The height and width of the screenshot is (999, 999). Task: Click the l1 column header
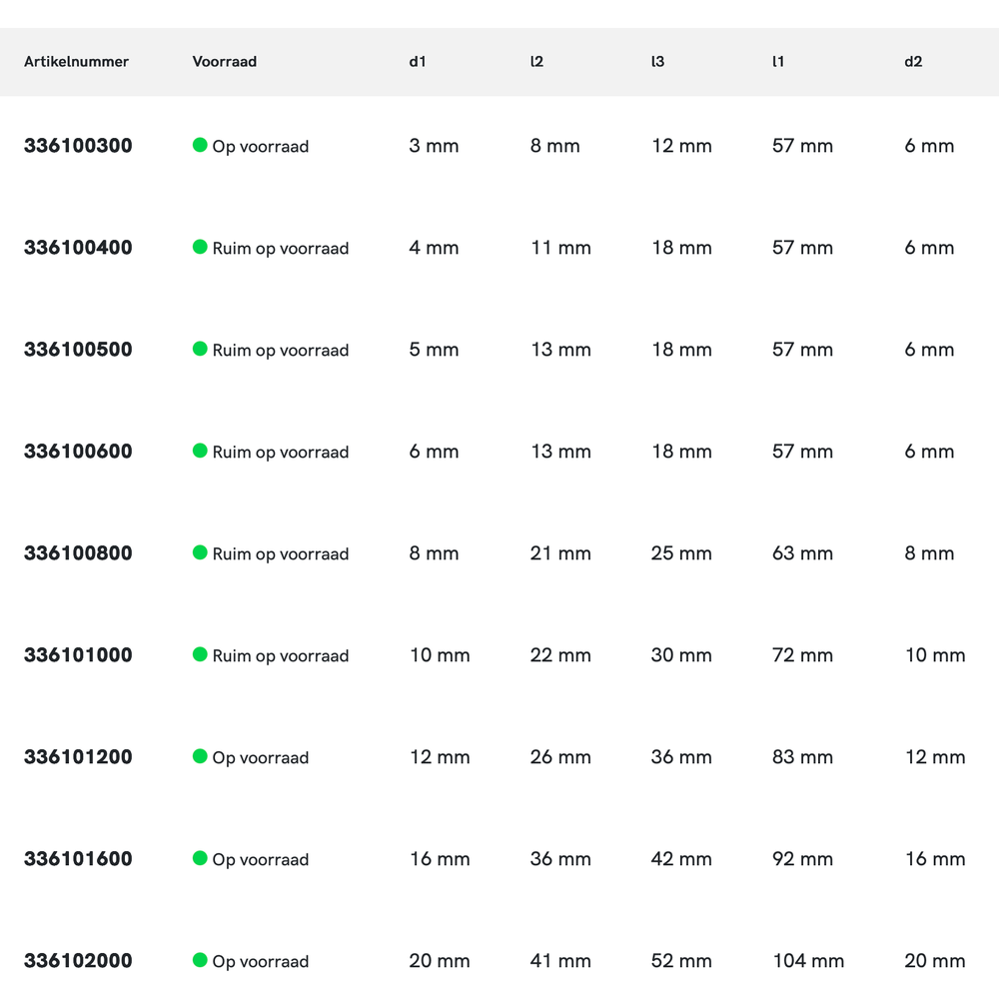[x=778, y=62]
